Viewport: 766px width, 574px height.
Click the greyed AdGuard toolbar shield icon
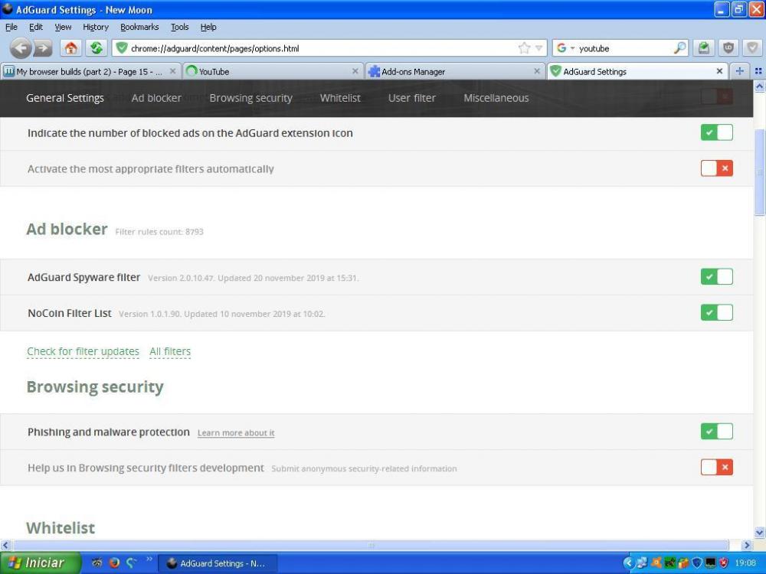753,47
